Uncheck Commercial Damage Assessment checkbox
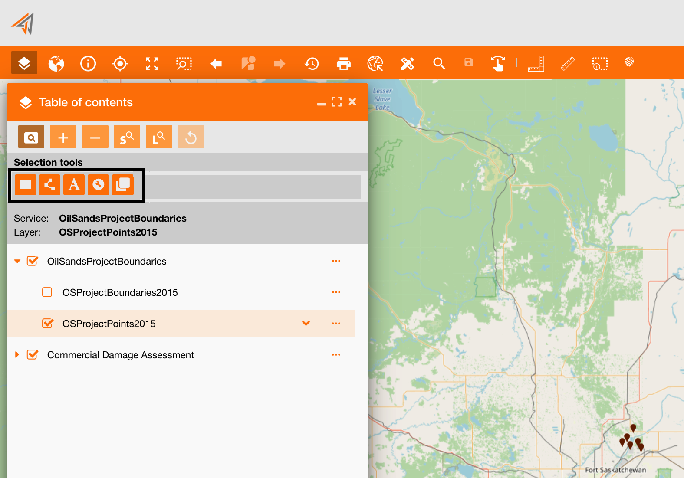Image resolution: width=684 pixels, height=478 pixels. tap(33, 355)
